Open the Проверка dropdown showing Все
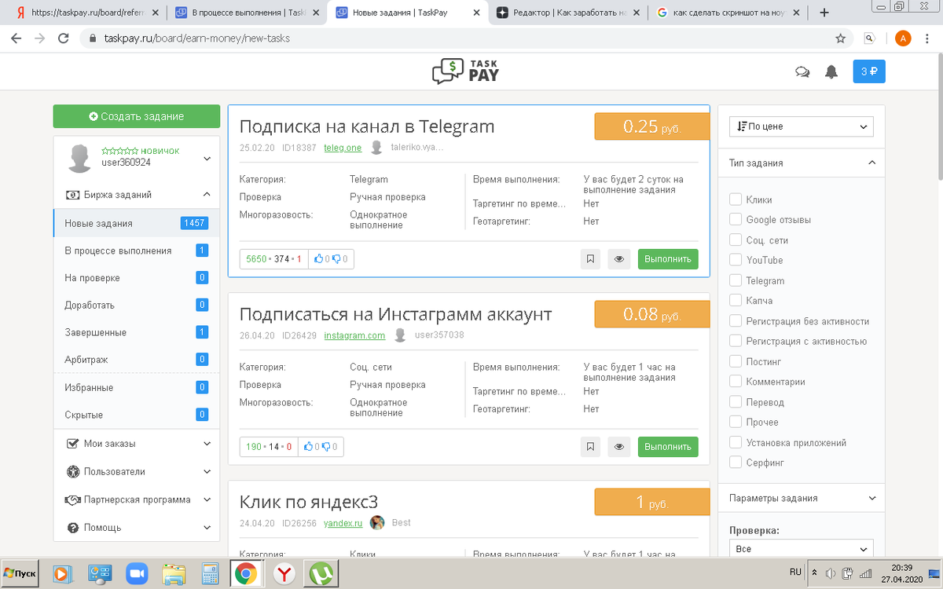The width and height of the screenshot is (943, 589). 802,549
